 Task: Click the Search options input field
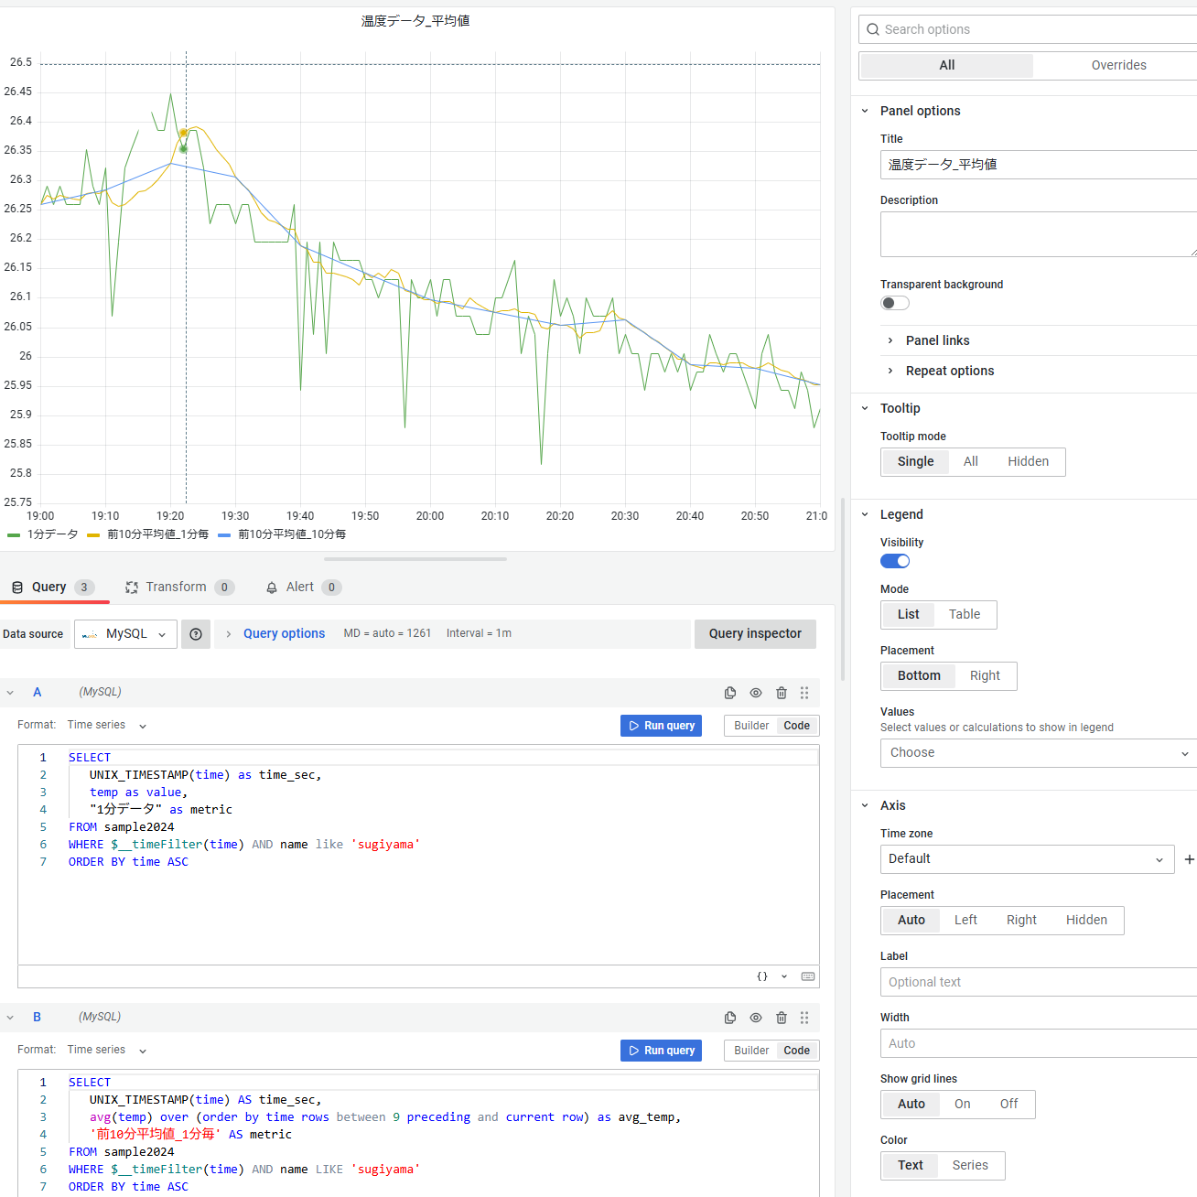tap(1034, 29)
